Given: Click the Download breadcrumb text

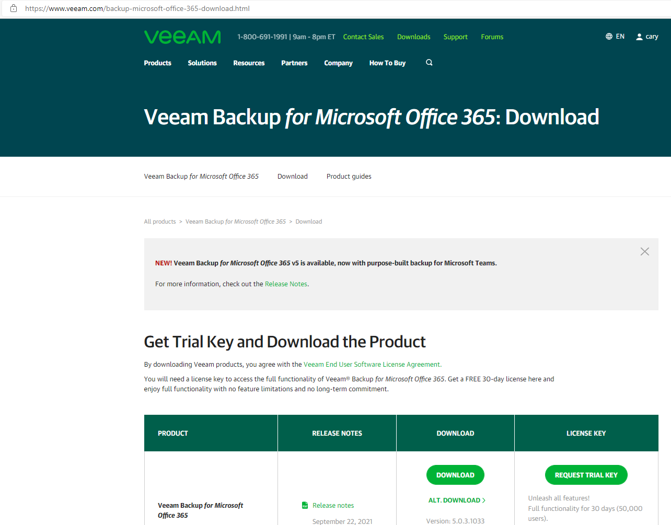Looking at the screenshot, I should 309,221.
